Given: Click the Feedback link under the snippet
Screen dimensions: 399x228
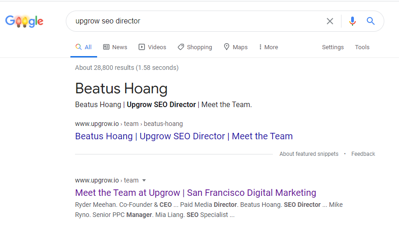Looking at the screenshot, I should pyautogui.click(x=363, y=154).
